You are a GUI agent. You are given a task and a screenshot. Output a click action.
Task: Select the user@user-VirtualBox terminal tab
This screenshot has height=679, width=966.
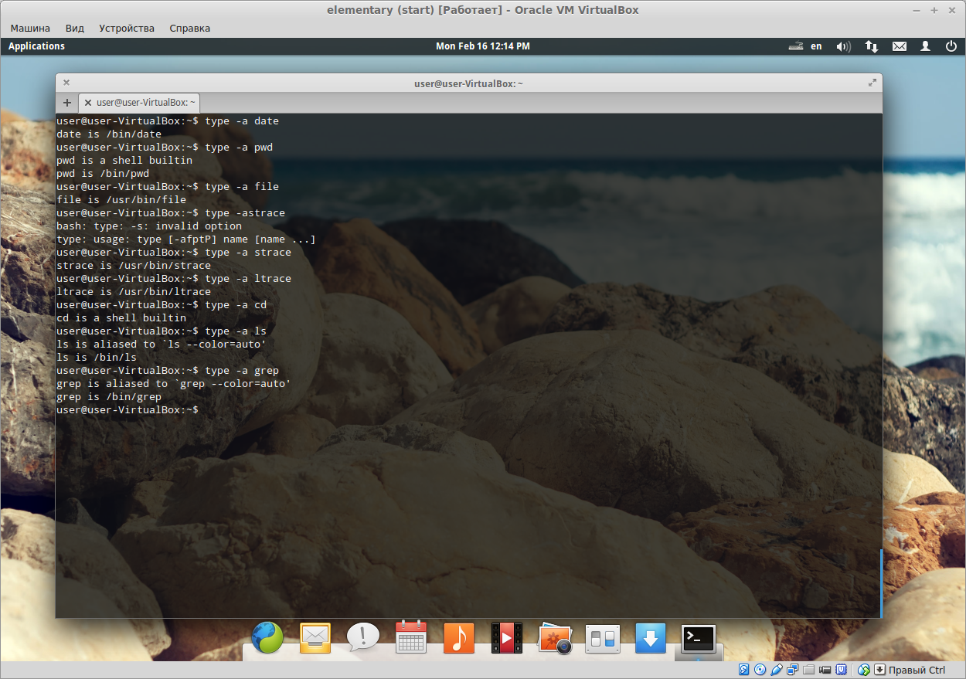[x=140, y=102]
